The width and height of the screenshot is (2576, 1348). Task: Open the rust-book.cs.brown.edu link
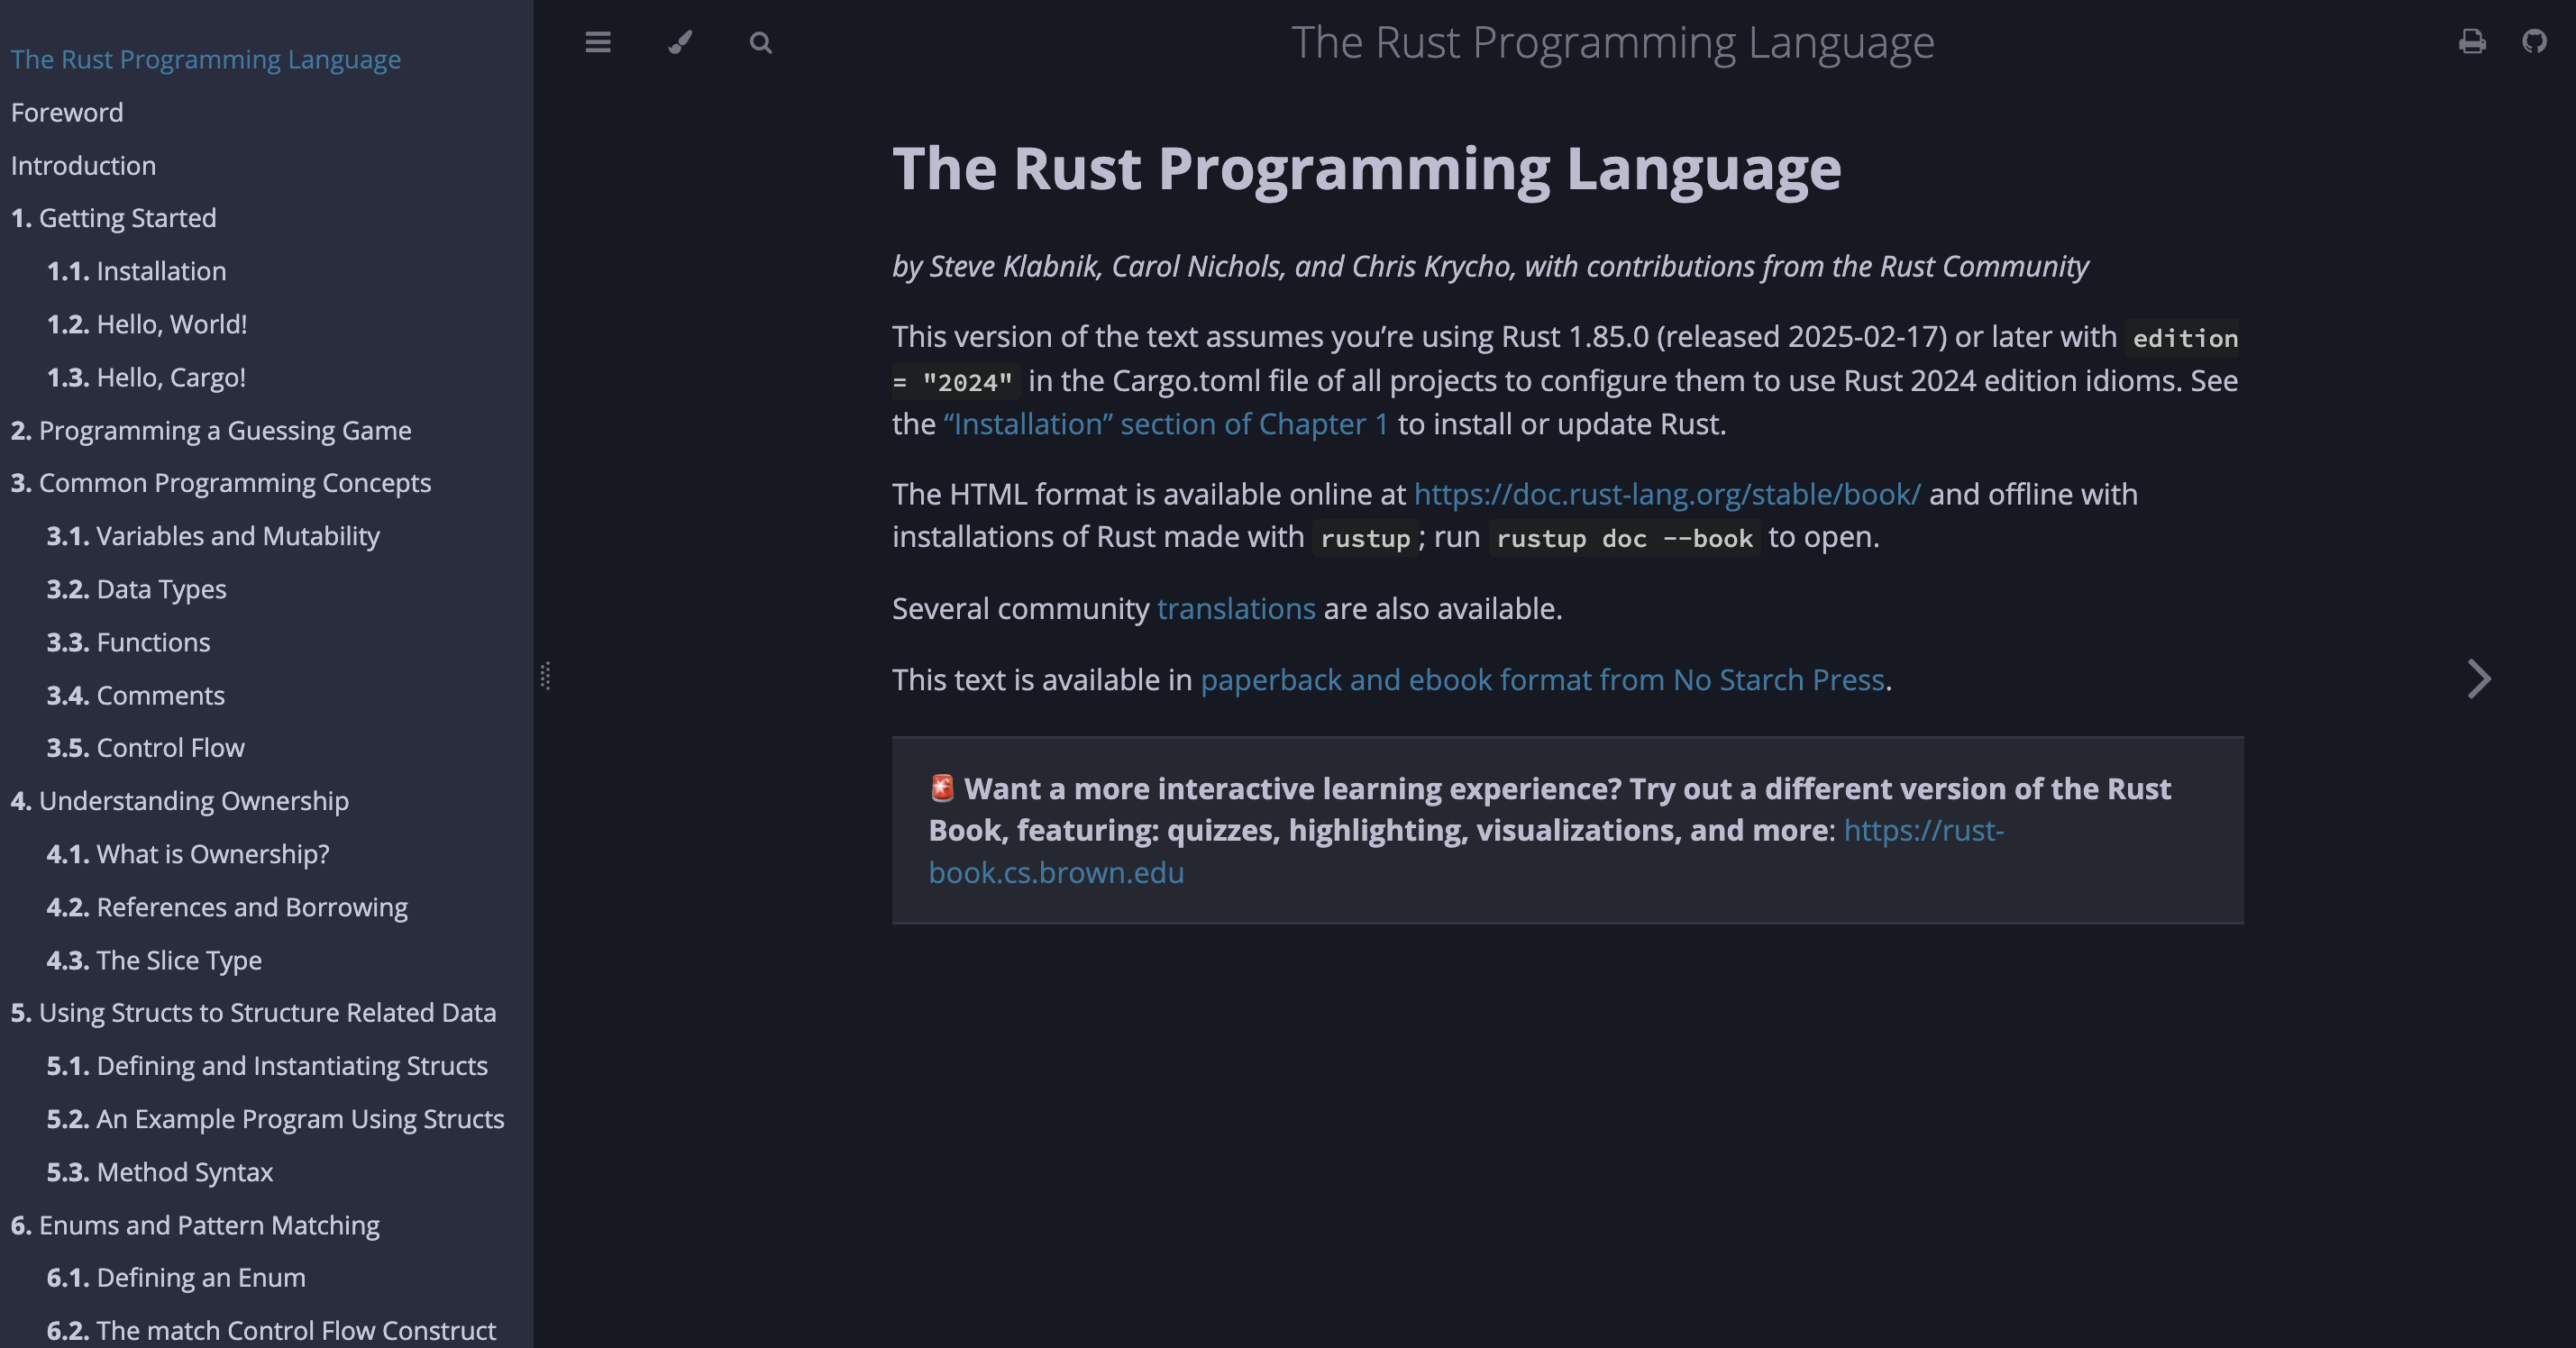coord(1466,851)
